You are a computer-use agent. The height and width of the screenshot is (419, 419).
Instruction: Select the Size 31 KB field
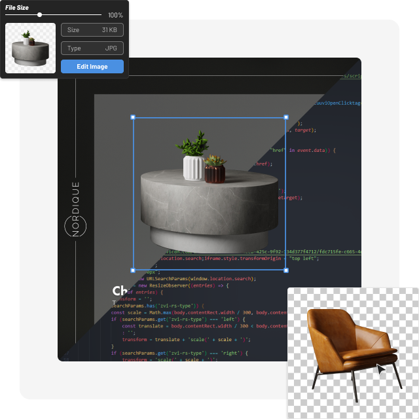coord(92,30)
